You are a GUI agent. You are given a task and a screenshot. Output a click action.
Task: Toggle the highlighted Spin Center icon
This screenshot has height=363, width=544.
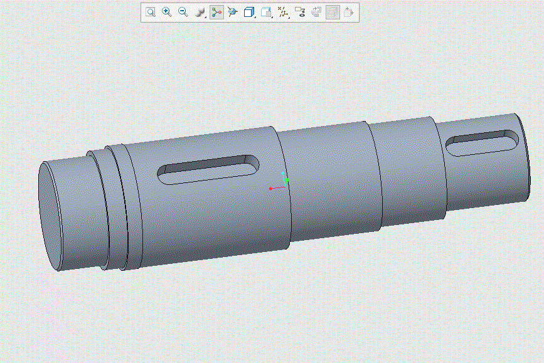click(216, 13)
